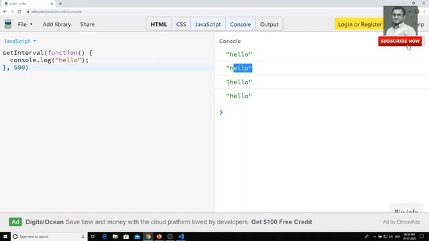Toggle the HTML panel tab

(x=159, y=24)
